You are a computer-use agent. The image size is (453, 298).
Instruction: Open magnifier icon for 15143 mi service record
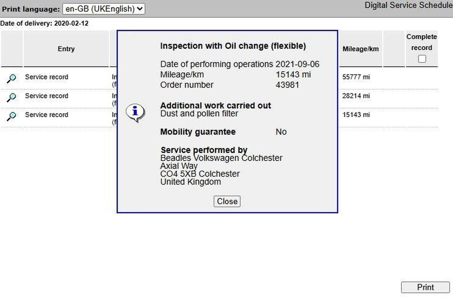(12, 116)
